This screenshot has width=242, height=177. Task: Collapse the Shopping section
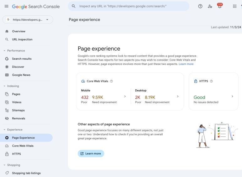click(x=4, y=165)
